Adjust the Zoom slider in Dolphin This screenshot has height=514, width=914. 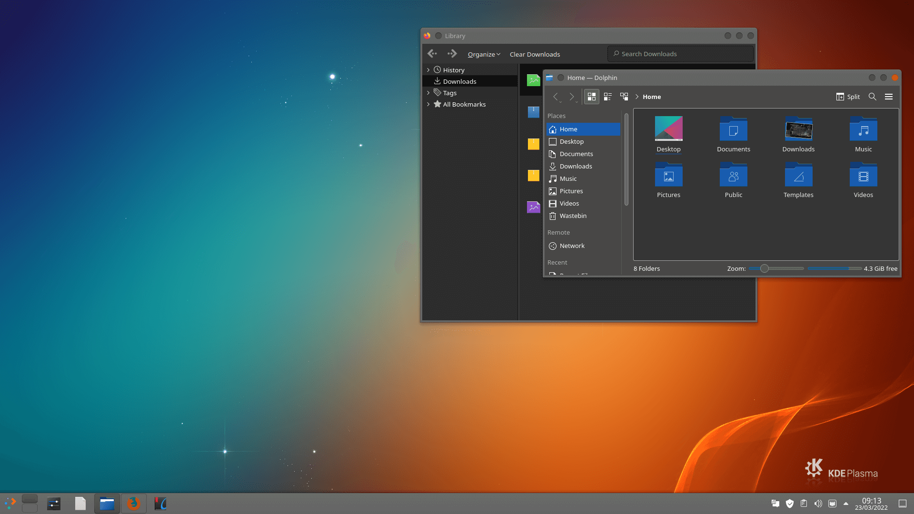tap(765, 268)
